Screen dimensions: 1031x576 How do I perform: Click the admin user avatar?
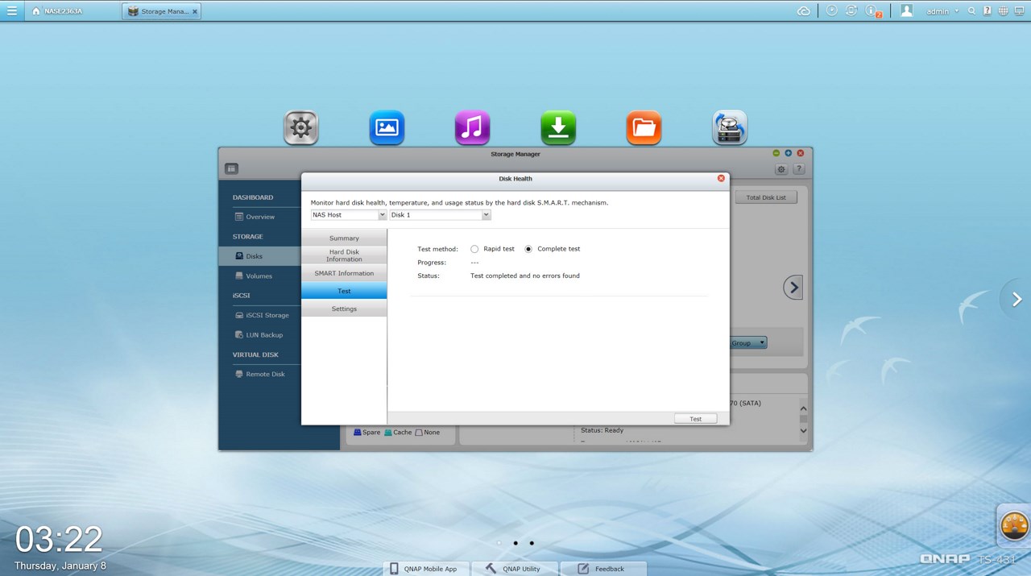click(906, 10)
